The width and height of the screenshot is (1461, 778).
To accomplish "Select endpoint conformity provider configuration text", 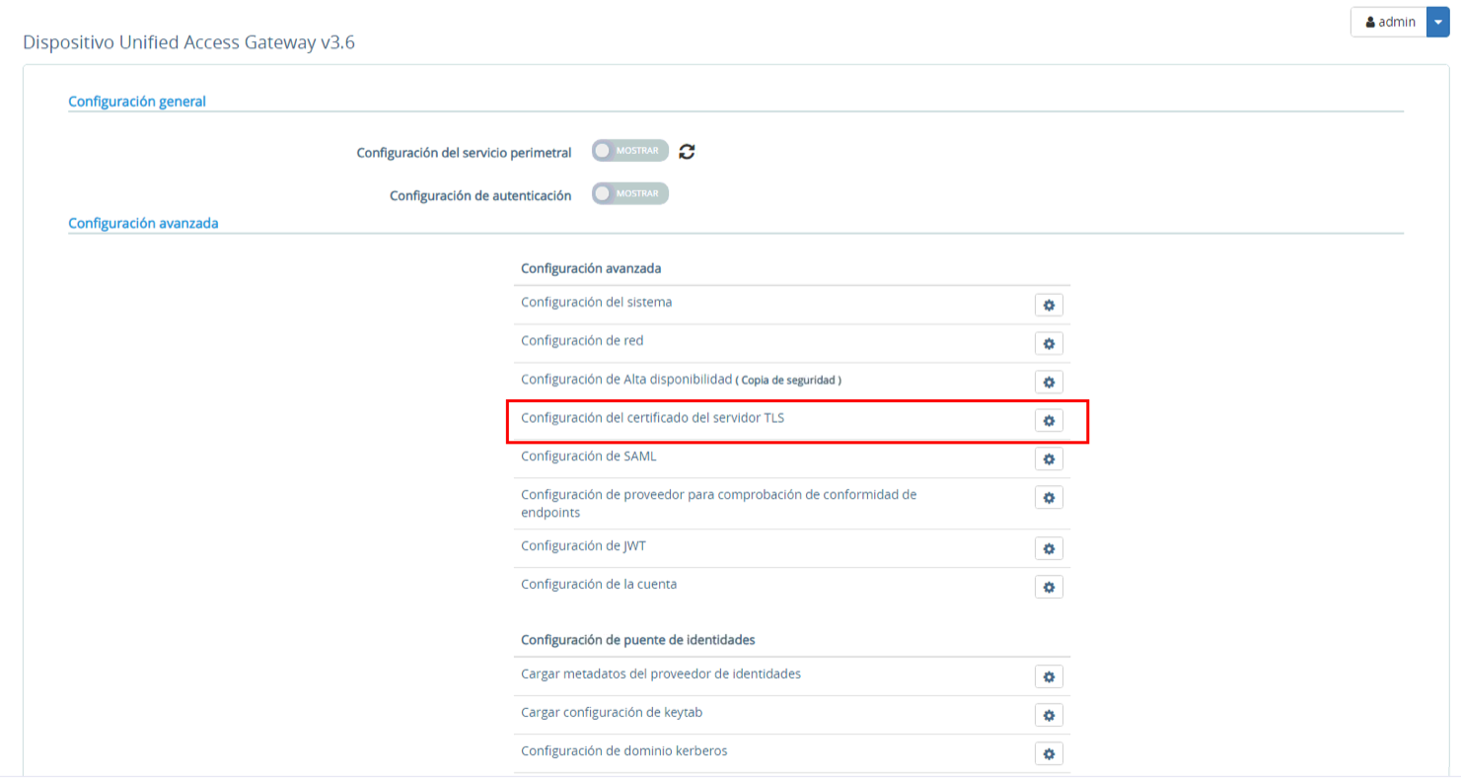I will coord(719,503).
